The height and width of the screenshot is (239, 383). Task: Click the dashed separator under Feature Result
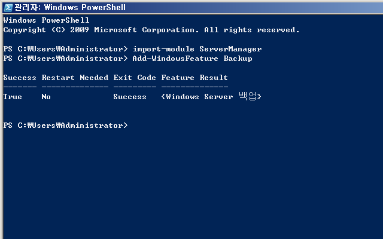coord(194,87)
